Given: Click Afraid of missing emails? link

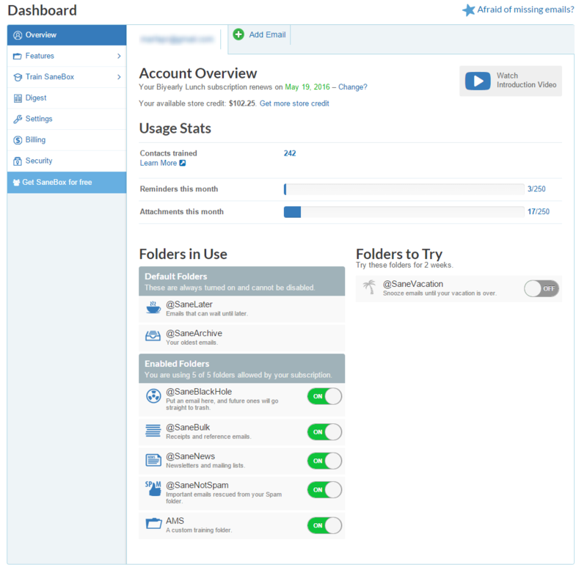Looking at the screenshot, I should click(525, 10).
